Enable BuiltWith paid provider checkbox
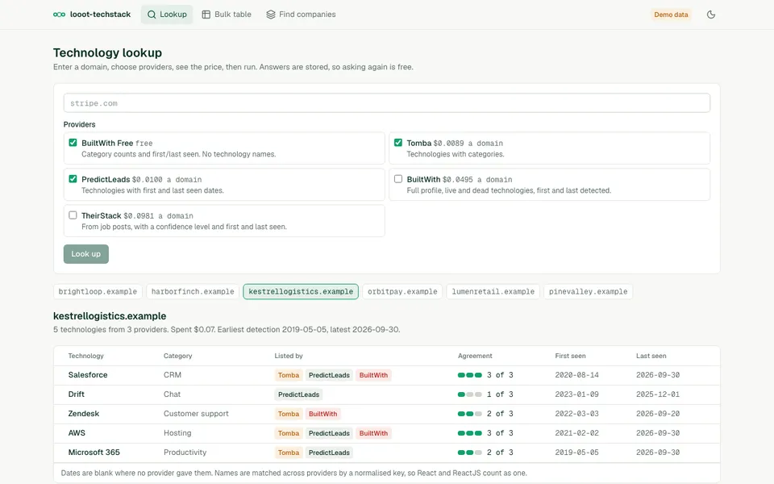 (x=398, y=179)
